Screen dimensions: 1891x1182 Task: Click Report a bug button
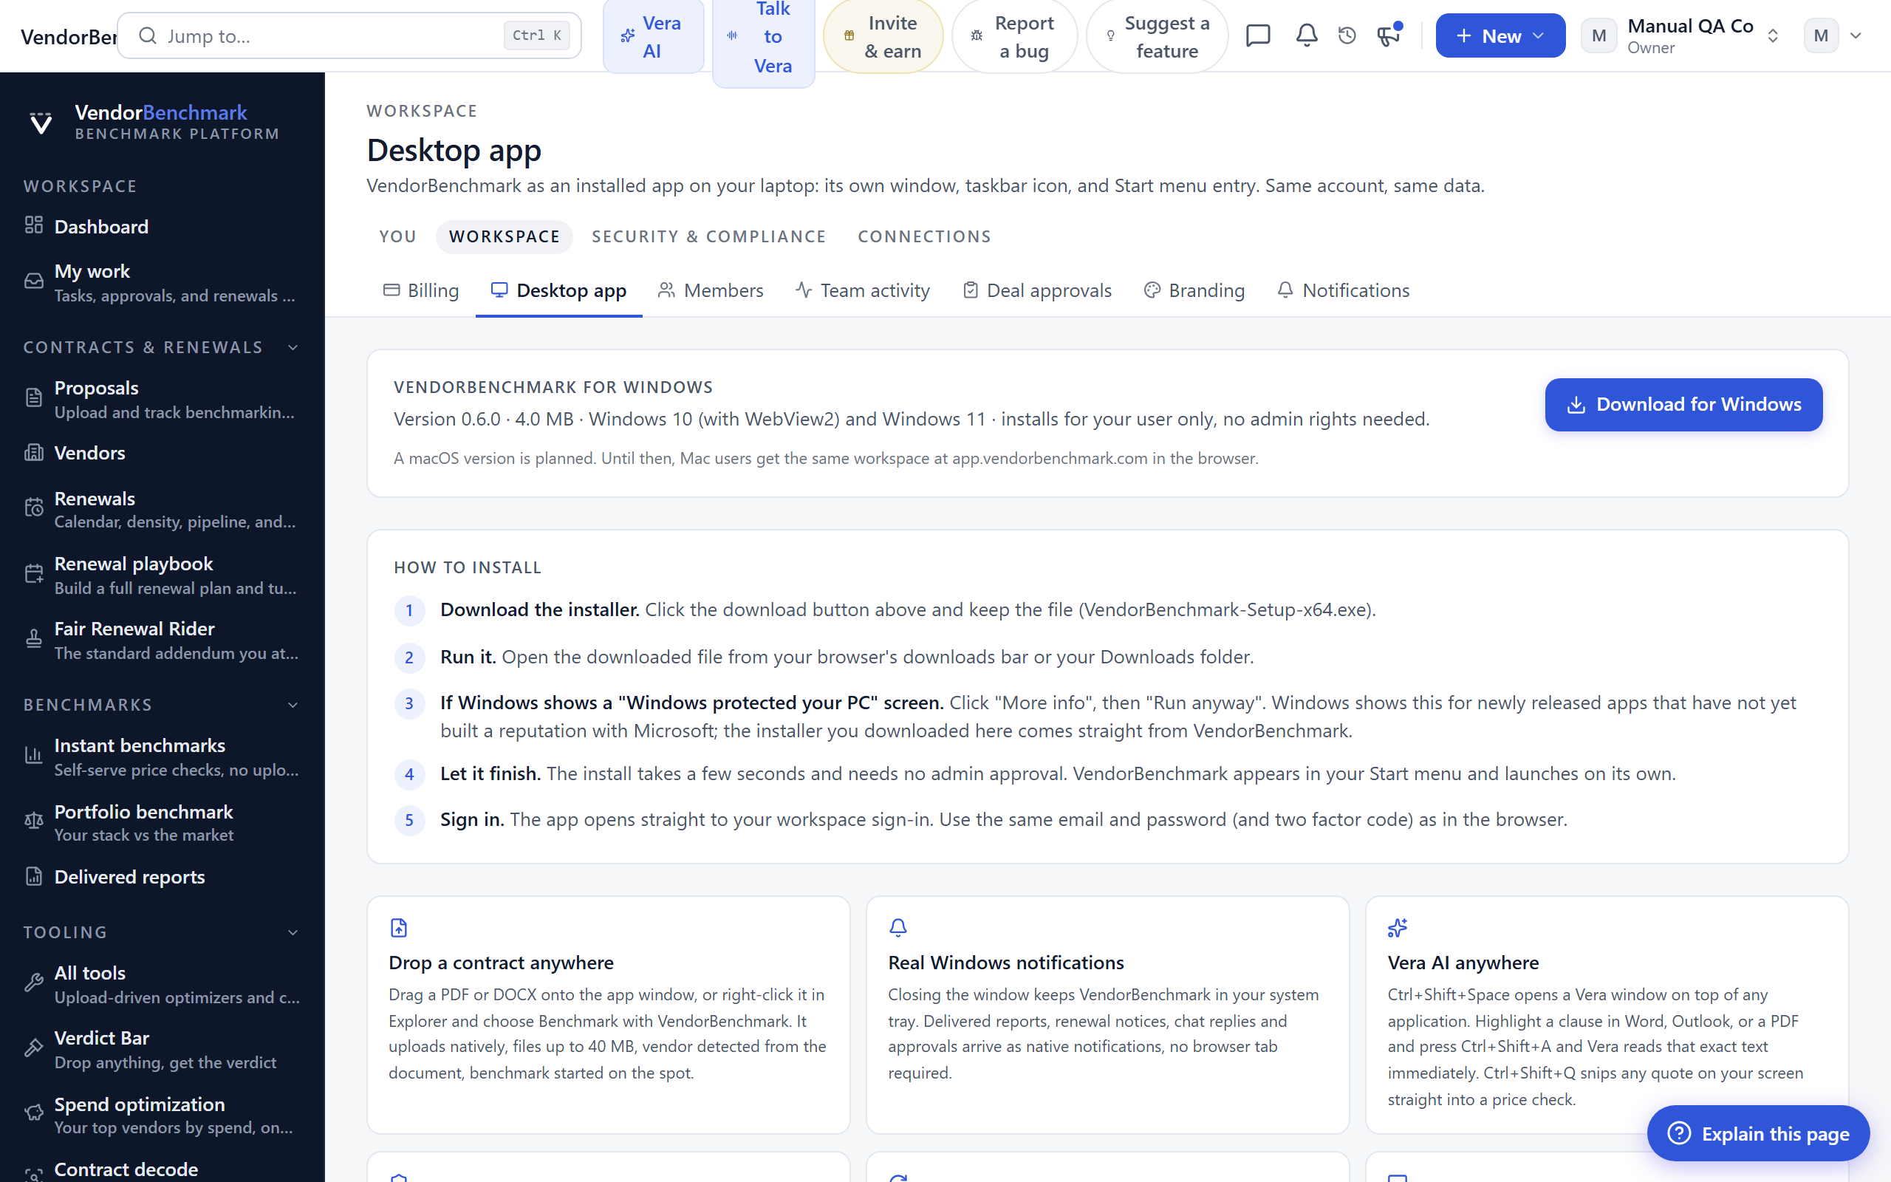click(1014, 37)
